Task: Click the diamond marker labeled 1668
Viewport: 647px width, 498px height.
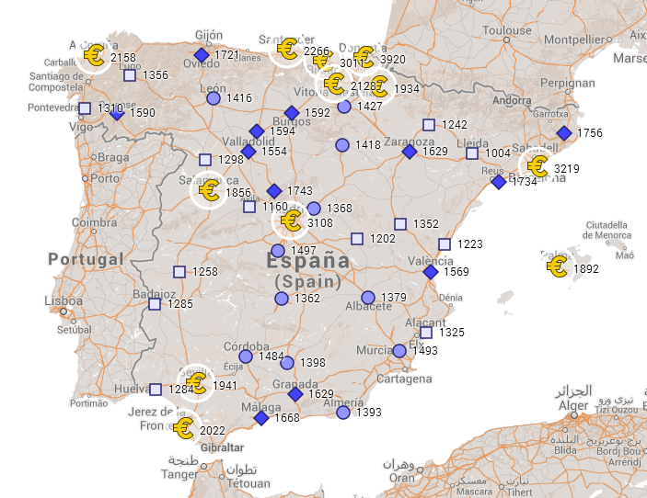Action: point(261,418)
